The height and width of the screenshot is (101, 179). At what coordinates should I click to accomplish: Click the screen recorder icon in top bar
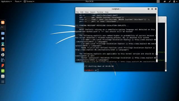click(x=165, y=1)
